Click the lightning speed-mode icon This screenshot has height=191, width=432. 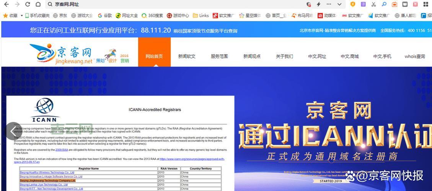318,5
